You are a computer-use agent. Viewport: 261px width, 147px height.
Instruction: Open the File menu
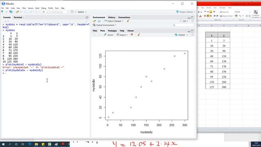coord(2,8)
